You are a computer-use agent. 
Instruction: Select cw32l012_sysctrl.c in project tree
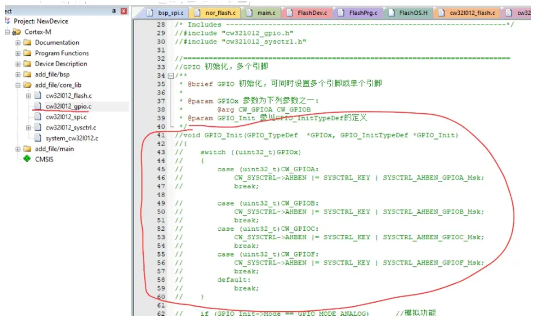(x=71, y=127)
